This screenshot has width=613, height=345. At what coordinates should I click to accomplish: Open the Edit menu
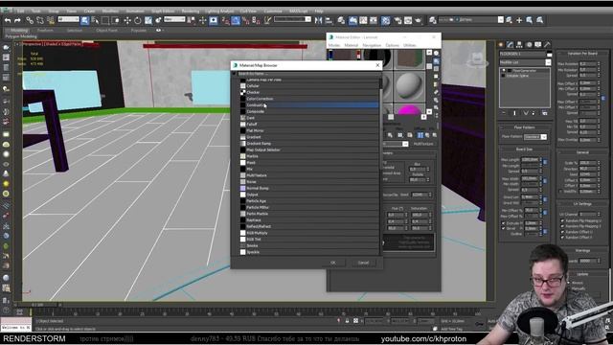pyautogui.click(x=21, y=11)
